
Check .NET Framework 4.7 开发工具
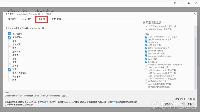[x=146, y=76]
